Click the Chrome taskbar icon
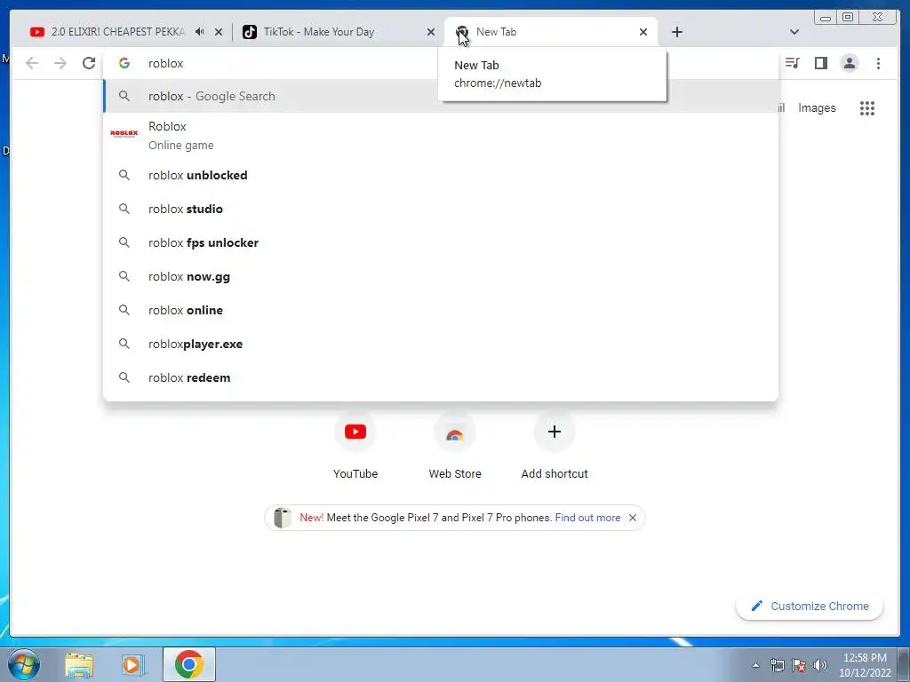This screenshot has height=682, width=910. pos(189,664)
